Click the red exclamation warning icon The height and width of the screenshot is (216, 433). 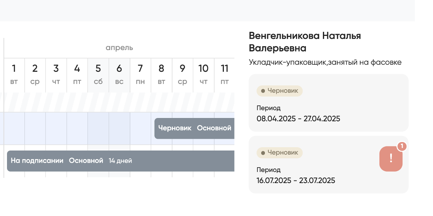pos(391,159)
